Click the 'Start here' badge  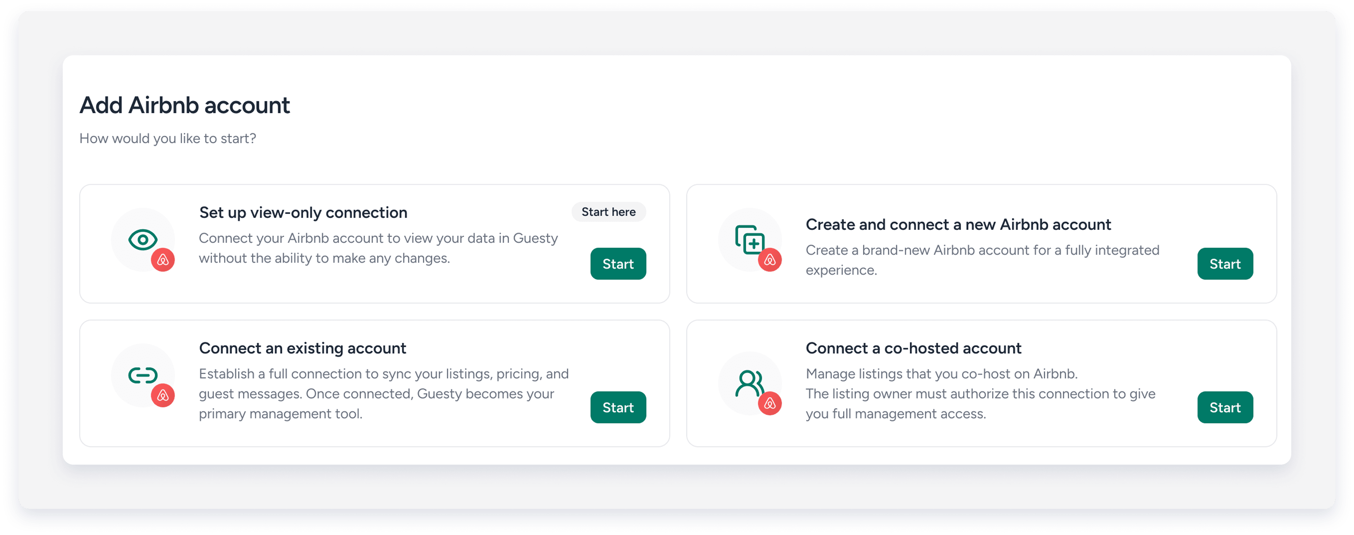click(608, 212)
